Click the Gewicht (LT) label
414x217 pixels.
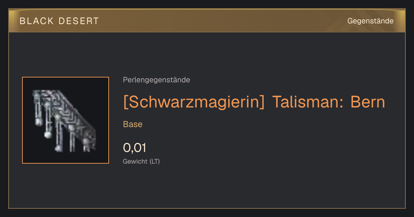click(141, 161)
